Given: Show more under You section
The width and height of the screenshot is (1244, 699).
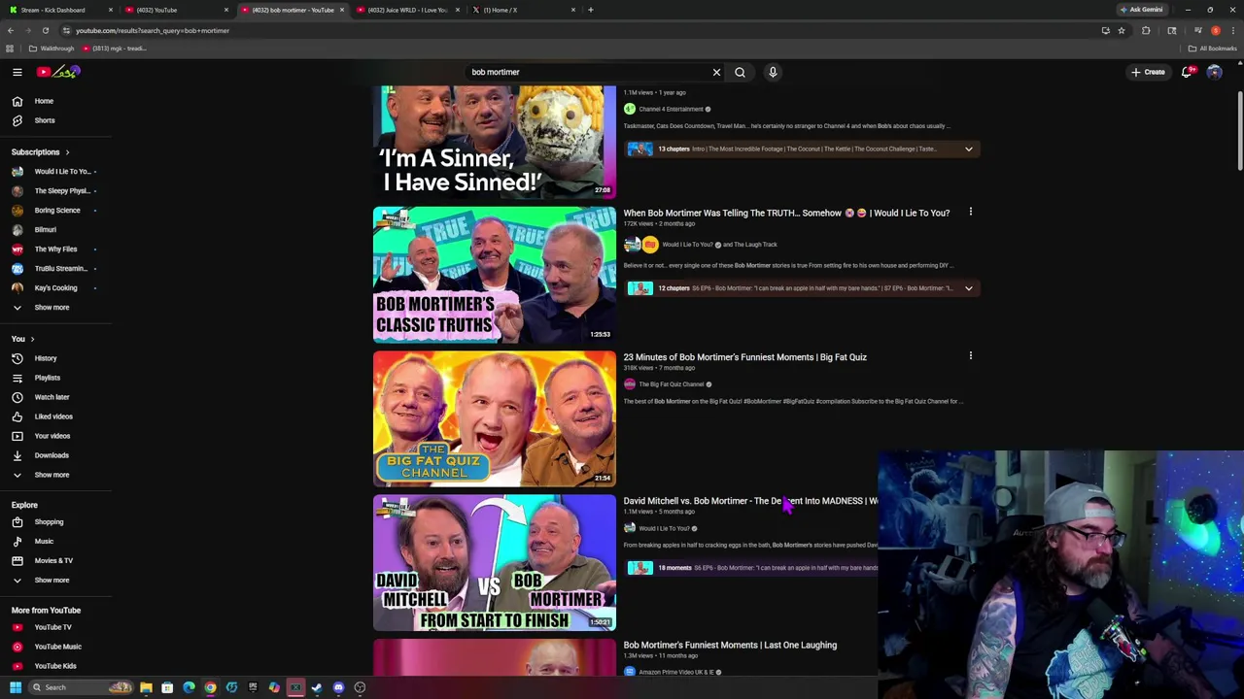Looking at the screenshot, I should pyautogui.click(x=52, y=475).
